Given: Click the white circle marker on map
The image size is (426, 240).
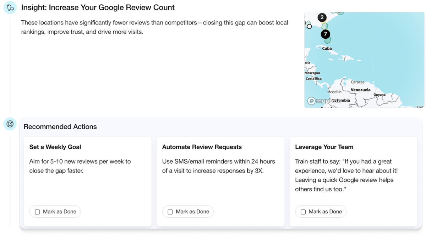Looking at the screenshot, I should click(x=309, y=27).
